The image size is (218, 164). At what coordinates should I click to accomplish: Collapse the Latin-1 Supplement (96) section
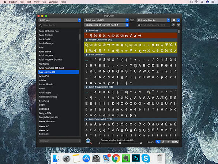coord(86,87)
